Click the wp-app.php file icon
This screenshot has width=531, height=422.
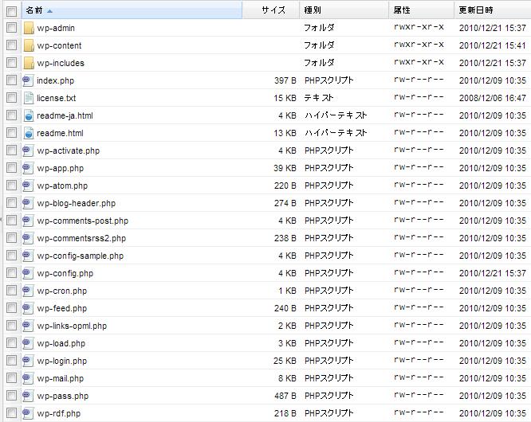pos(28,168)
